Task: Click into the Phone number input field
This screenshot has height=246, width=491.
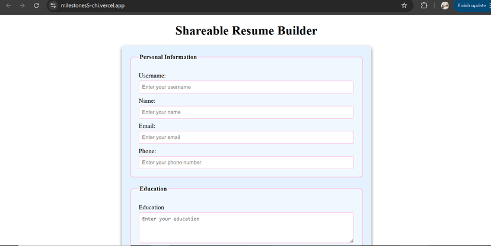Action: [246, 163]
